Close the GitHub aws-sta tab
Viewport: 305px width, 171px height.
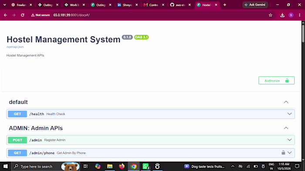tap(190, 5)
